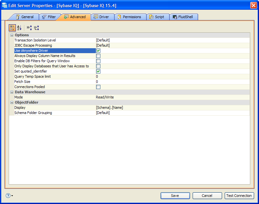Screen dimensions: 259x204
Task: Collapse all categories with the toolbar icon
Action: tap(37, 28)
